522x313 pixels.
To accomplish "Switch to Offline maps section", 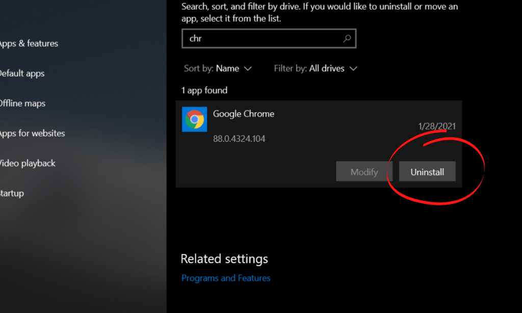I will tap(22, 103).
